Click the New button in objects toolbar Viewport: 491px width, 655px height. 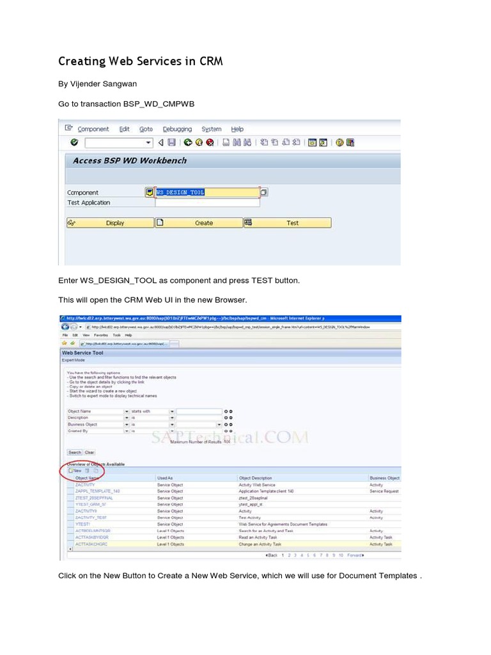(x=75, y=471)
